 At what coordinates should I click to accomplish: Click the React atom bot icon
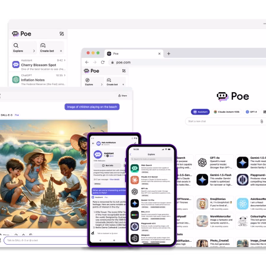coord(242,204)
